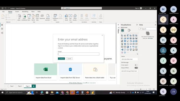Open the Windows Start menu
Screen dimensions: 180x101
[x=3, y=92]
